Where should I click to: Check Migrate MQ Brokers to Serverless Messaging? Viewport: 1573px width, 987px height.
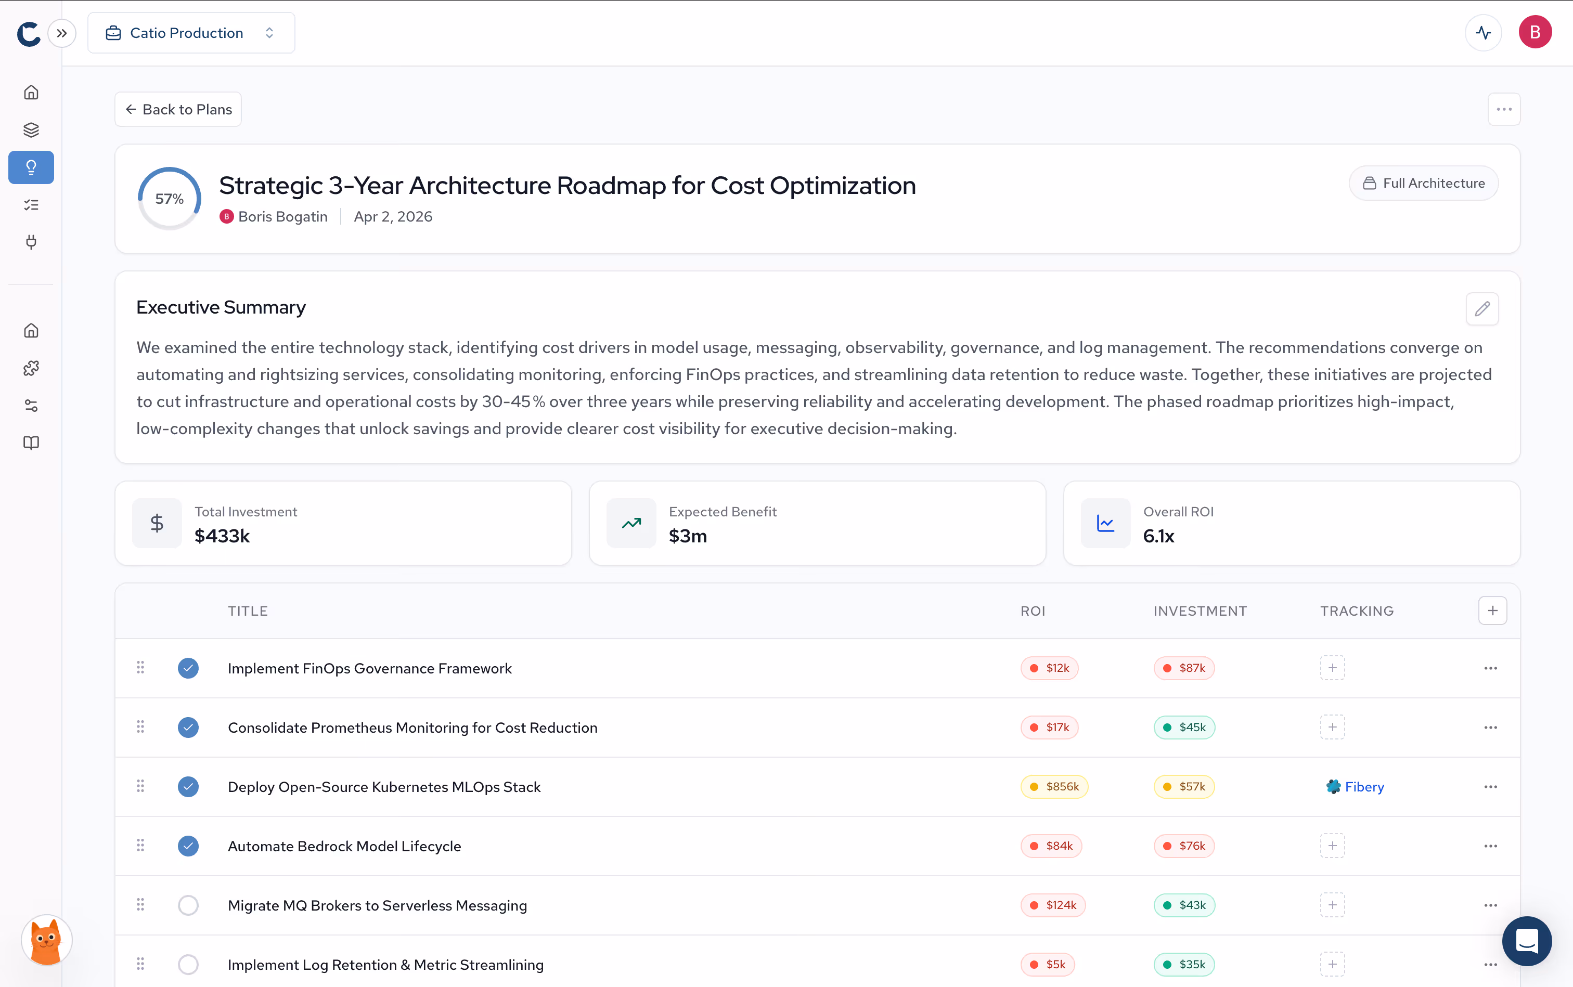coord(188,905)
